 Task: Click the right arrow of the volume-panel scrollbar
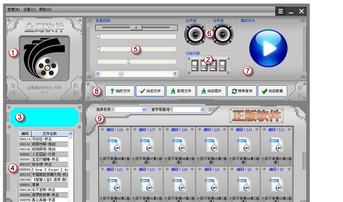click(175, 74)
